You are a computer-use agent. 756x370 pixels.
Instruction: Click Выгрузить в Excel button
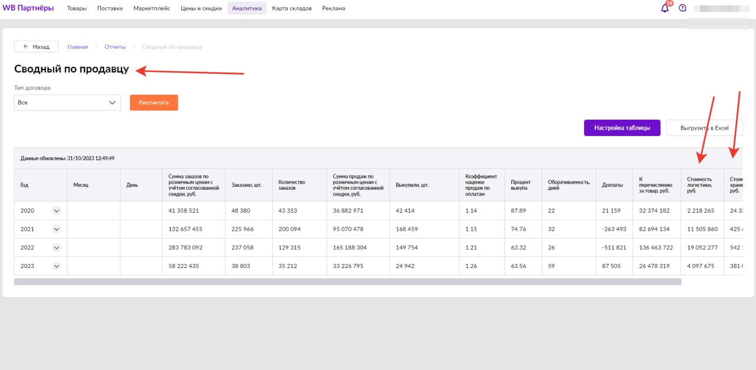click(704, 128)
